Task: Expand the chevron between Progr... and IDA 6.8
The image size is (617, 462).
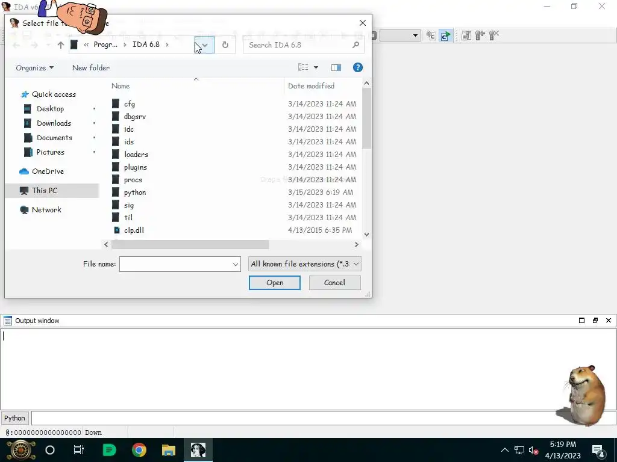Action: 125,45
